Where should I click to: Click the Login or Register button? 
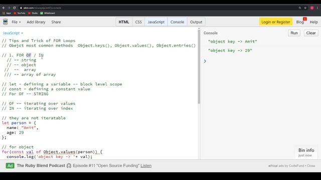276,22
